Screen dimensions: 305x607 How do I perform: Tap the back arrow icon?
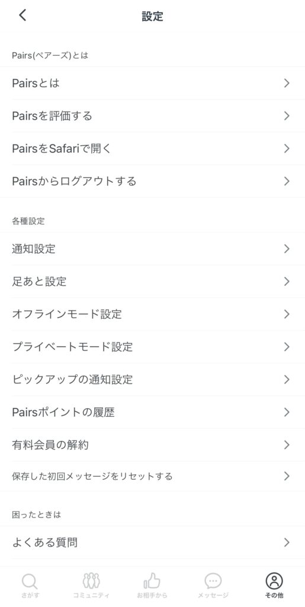(23, 15)
